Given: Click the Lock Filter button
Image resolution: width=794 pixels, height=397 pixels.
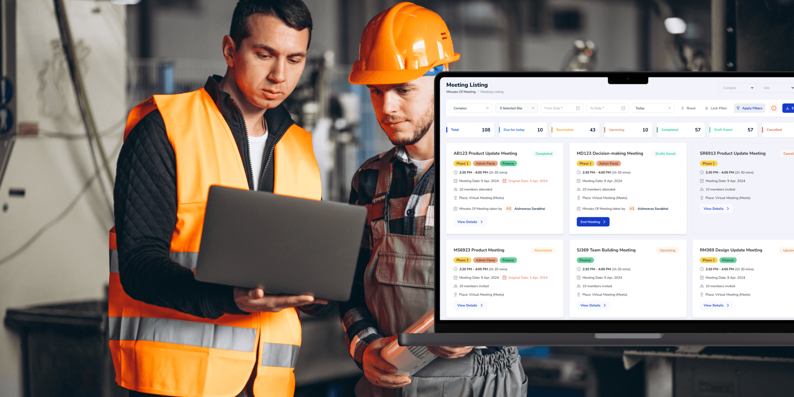Looking at the screenshot, I should coord(716,108).
